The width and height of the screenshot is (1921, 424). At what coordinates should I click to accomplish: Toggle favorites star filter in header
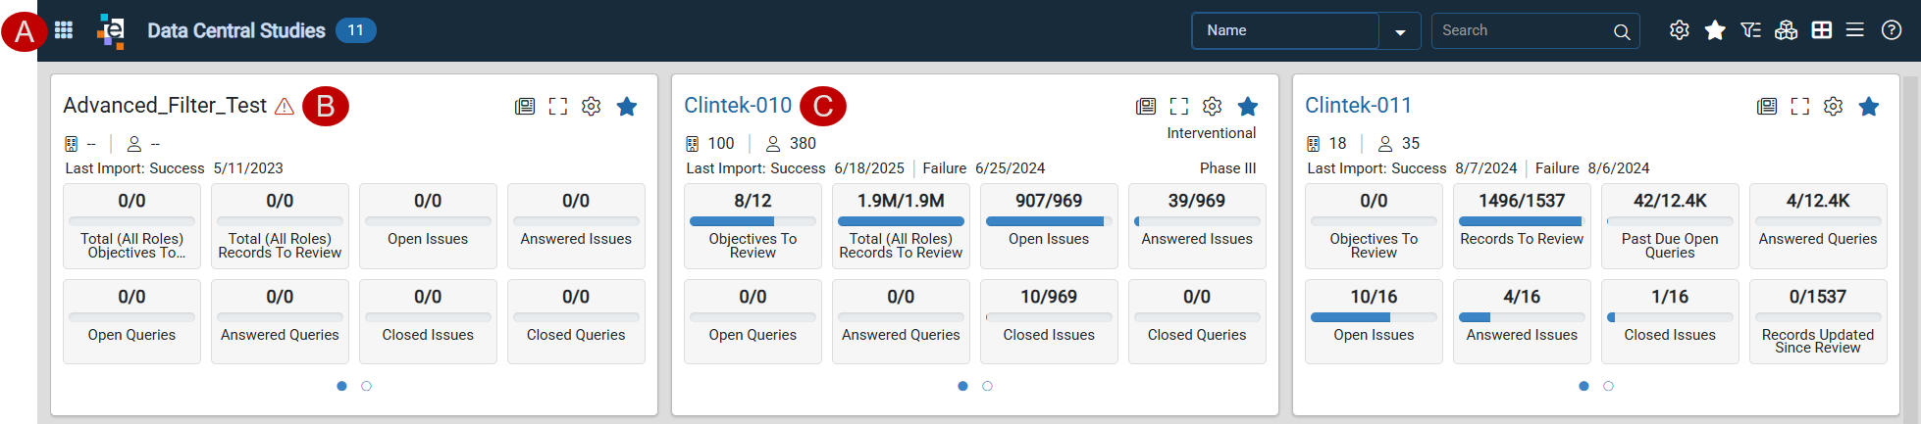point(1715,30)
